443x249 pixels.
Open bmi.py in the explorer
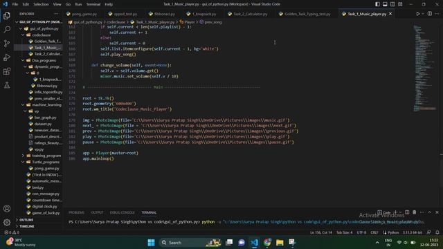point(38,187)
